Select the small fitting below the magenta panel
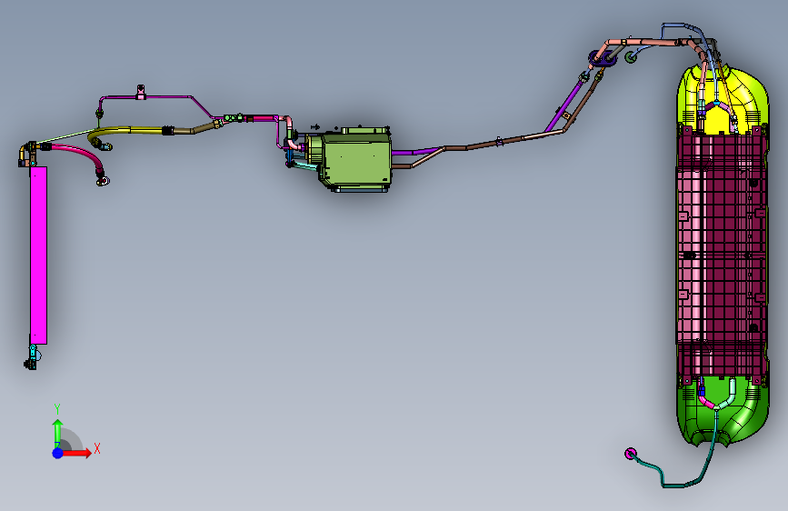Image resolution: width=788 pixels, height=511 pixels. tap(32, 357)
